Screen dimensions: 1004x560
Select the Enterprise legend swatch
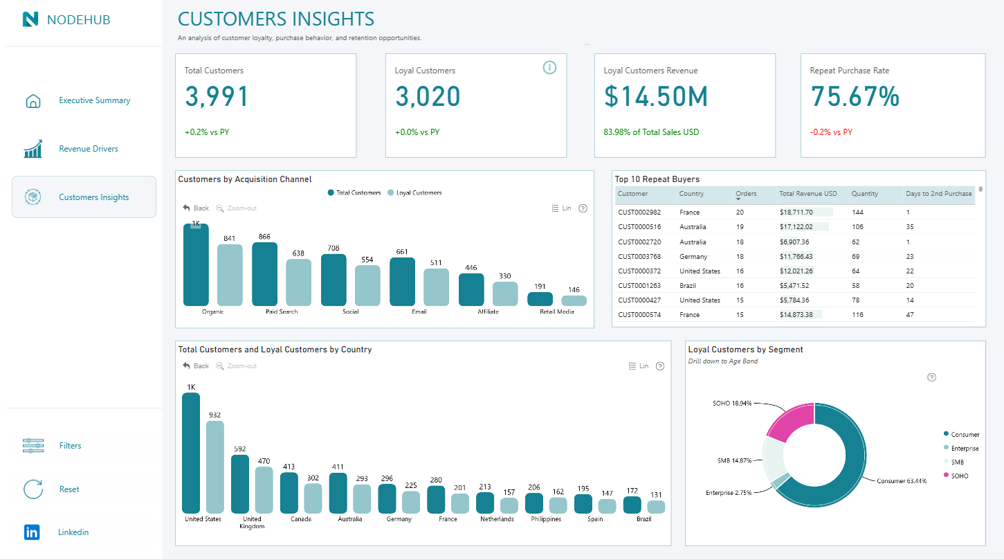click(946, 448)
